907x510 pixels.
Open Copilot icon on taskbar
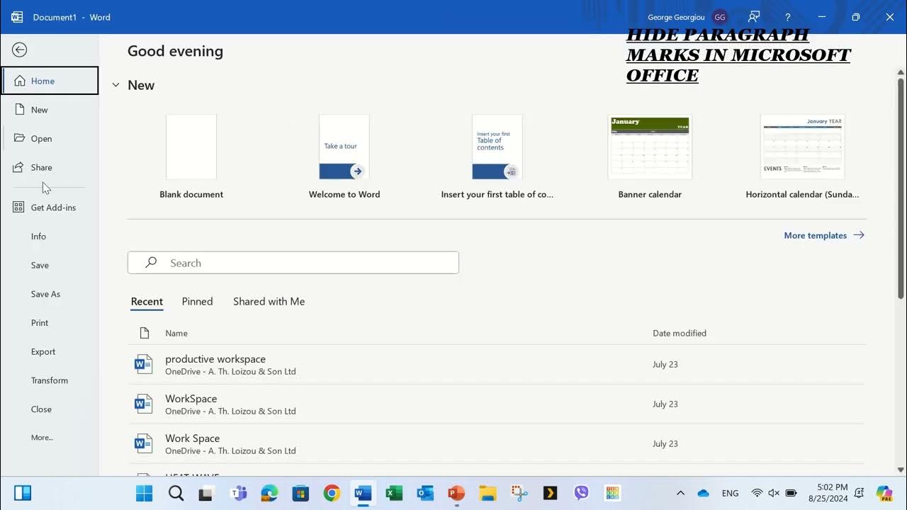(x=884, y=493)
